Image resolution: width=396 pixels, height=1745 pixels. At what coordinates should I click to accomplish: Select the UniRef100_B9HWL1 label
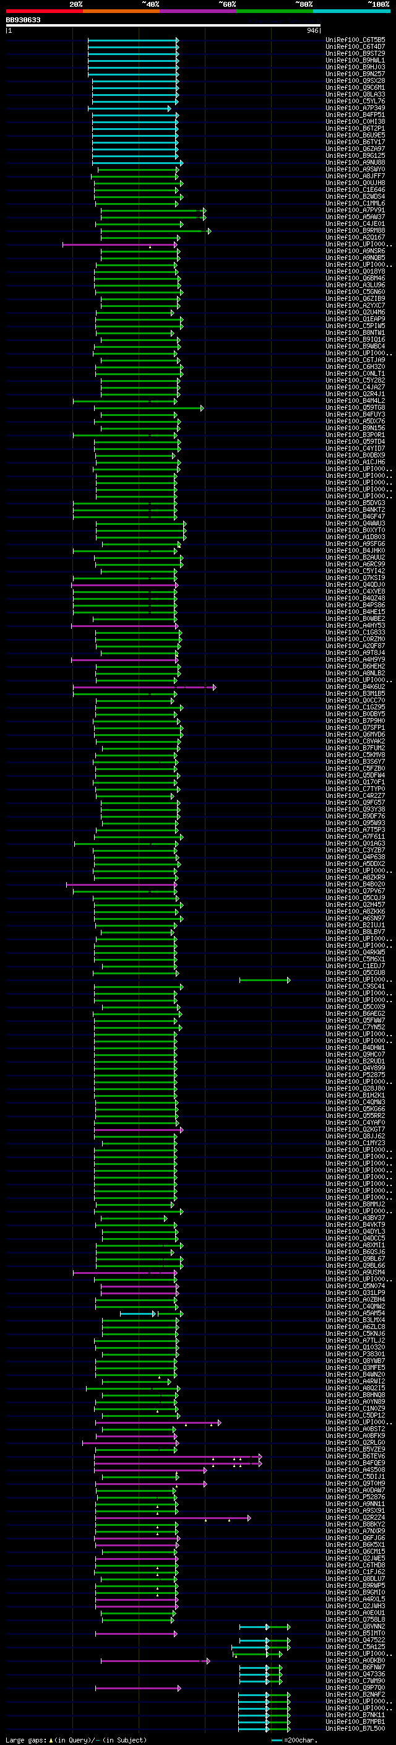(355, 60)
